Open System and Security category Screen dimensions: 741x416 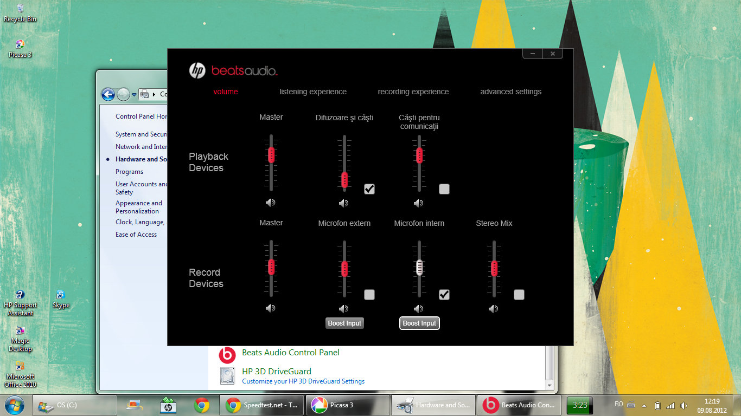141,134
